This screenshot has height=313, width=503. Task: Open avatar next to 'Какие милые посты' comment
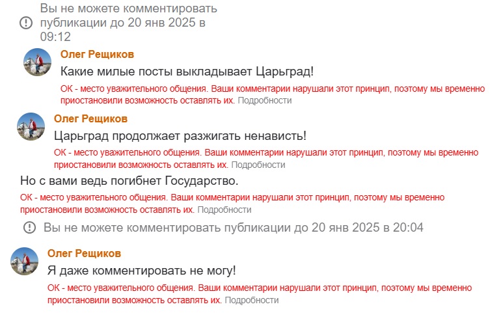[38, 62]
